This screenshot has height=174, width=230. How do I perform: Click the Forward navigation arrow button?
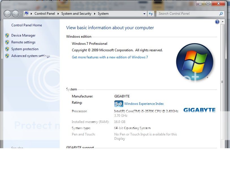(15, 14)
